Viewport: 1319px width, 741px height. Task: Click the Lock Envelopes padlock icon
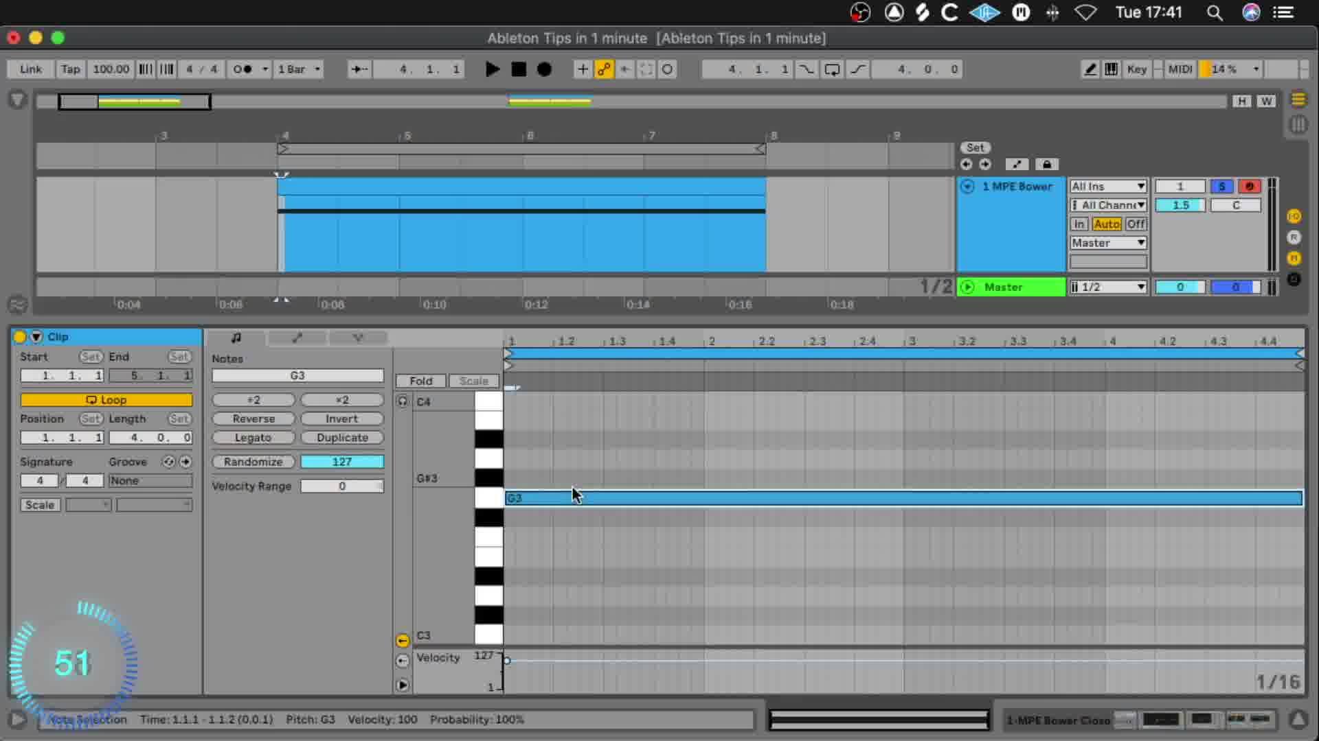[x=1046, y=165]
